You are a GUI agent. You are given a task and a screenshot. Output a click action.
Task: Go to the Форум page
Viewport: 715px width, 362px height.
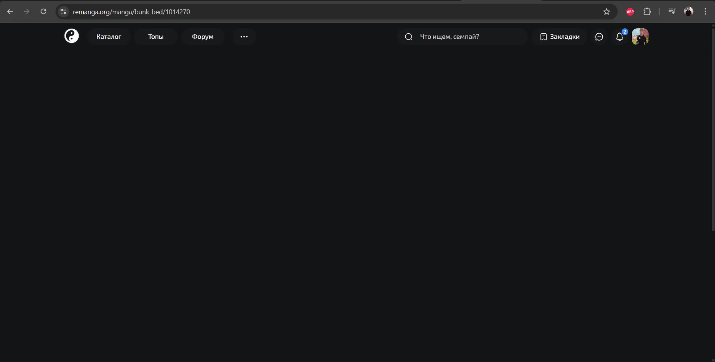202,37
